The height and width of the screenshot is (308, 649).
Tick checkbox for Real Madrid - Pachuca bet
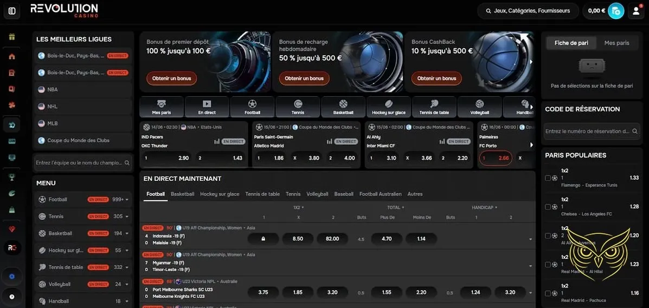(548, 293)
